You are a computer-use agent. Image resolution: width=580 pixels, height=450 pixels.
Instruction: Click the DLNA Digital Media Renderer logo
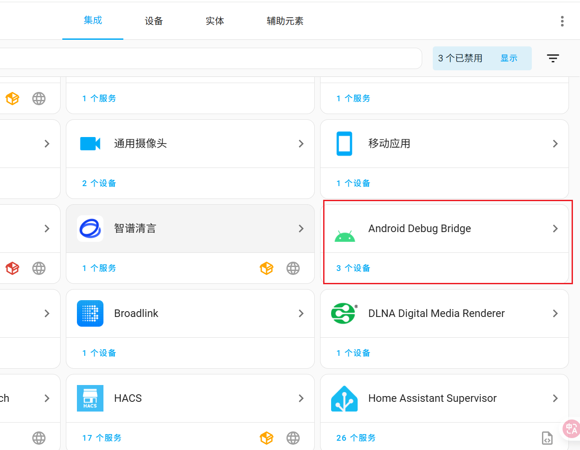344,313
